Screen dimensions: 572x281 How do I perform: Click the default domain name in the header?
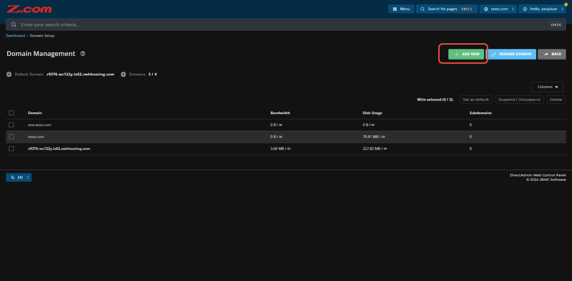click(x=80, y=74)
